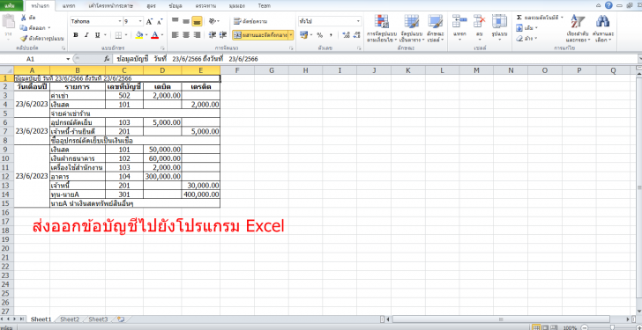642x330 pixels.
Task: Click the cell Borders icon
Action: [x=118, y=35]
